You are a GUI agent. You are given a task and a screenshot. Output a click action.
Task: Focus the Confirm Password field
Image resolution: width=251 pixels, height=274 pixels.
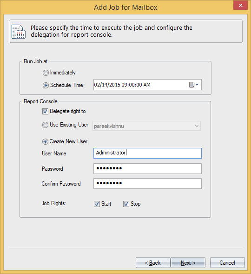pos(147,183)
